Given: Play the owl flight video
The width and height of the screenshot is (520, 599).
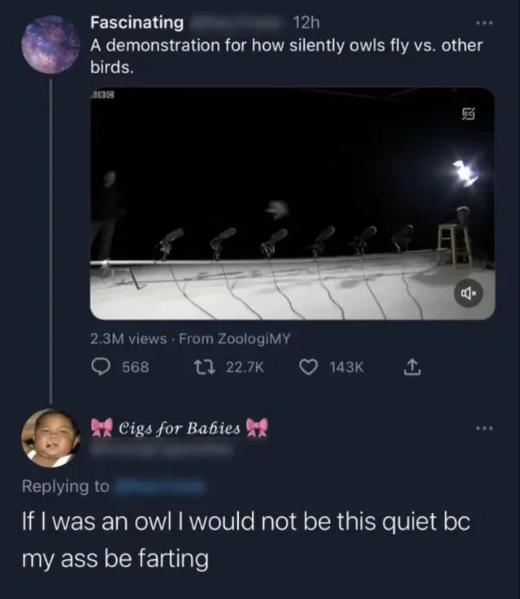Looking at the screenshot, I should click(291, 203).
